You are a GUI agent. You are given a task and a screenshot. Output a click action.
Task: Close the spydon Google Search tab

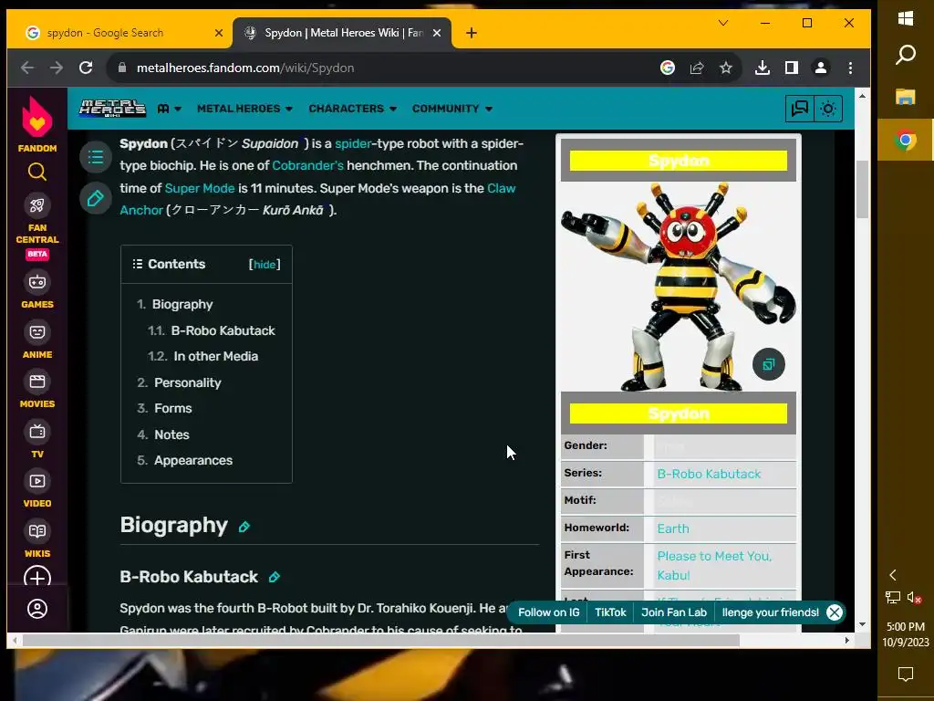(219, 33)
